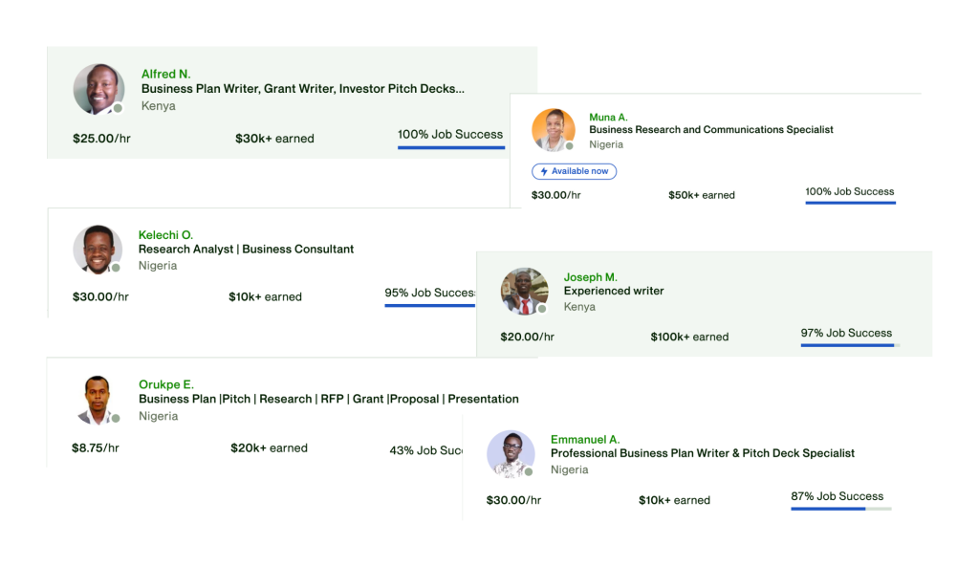Image resolution: width=979 pixels, height=567 pixels.
Task: Click Alfred N.'s profile photo
Action: [x=98, y=89]
